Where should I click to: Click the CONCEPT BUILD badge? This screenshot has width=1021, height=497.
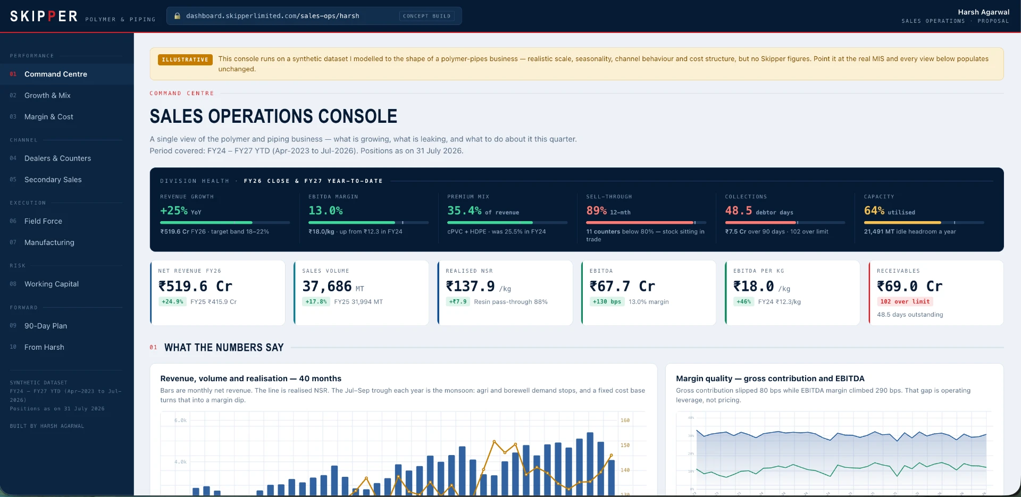pos(426,16)
